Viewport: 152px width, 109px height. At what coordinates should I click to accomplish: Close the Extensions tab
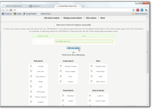click(53, 6)
